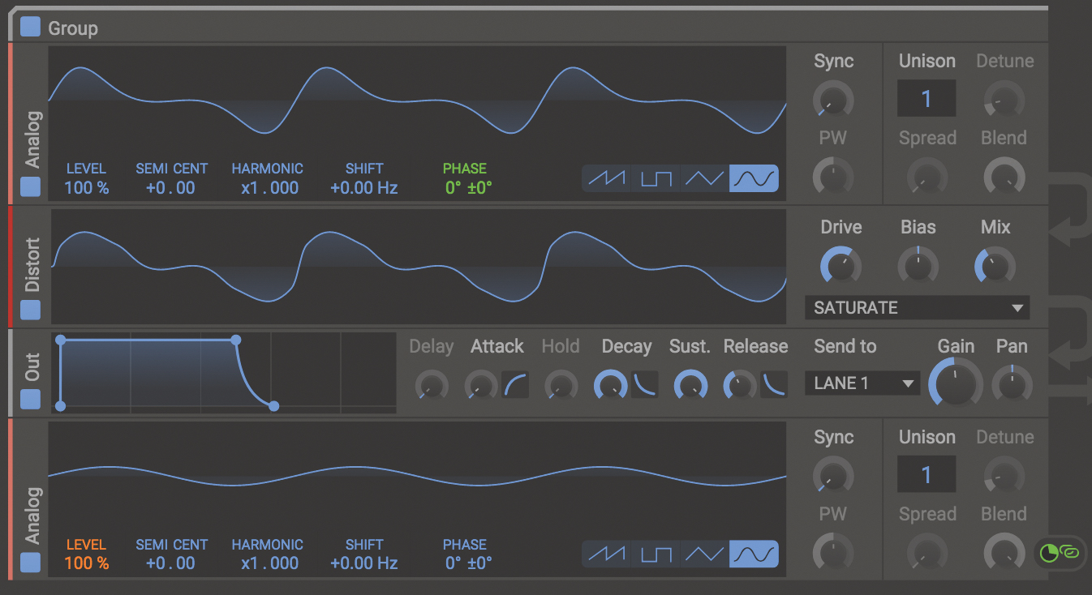Click Sync knob in second Analog oscillator
This screenshot has height=595, width=1092.
pyautogui.click(x=833, y=475)
